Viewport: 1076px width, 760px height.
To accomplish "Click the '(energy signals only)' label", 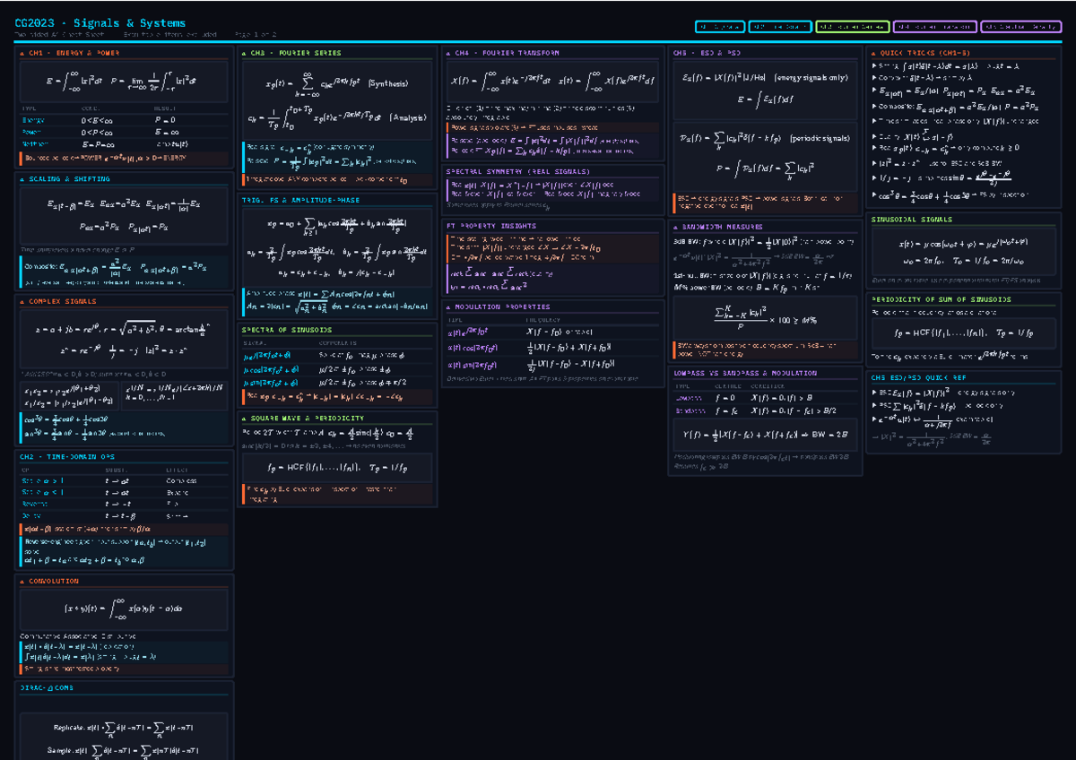I will [811, 78].
